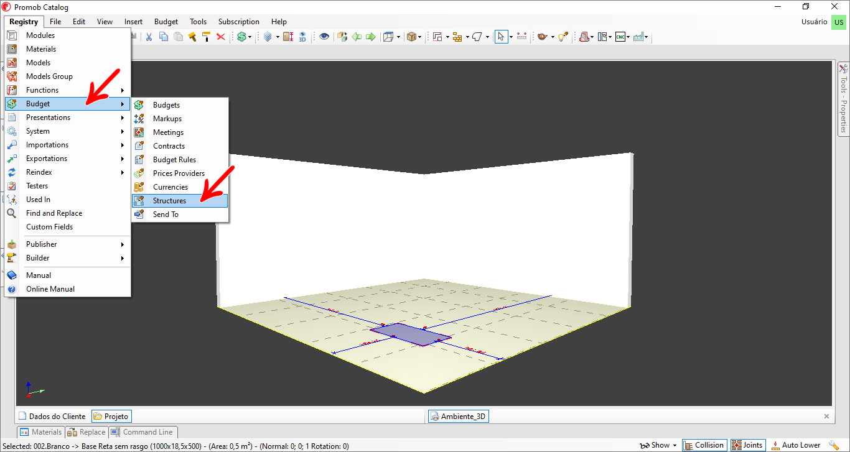Open the Materials bottom tab
This screenshot has width=850, height=452.
41,432
